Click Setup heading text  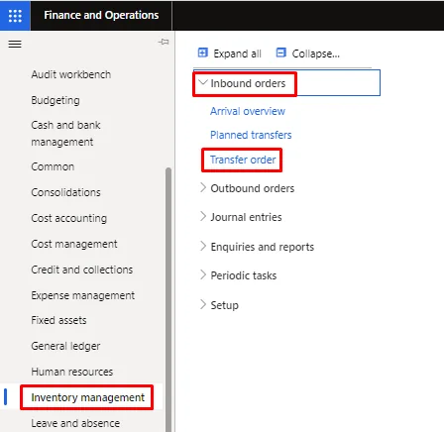click(224, 305)
